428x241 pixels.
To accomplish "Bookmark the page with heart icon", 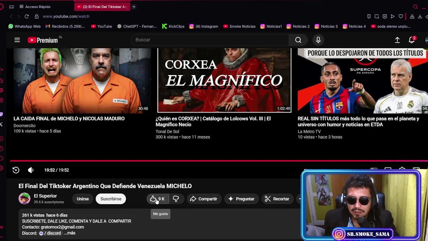I will click(401, 16).
